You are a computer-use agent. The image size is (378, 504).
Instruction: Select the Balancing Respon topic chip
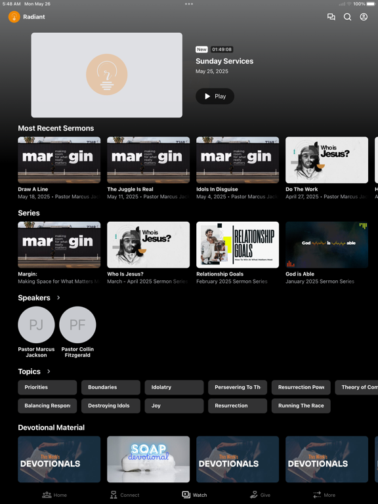pyautogui.click(x=47, y=406)
